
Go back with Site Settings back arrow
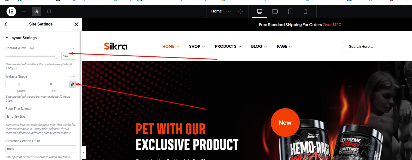pyautogui.click(x=5, y=24)
